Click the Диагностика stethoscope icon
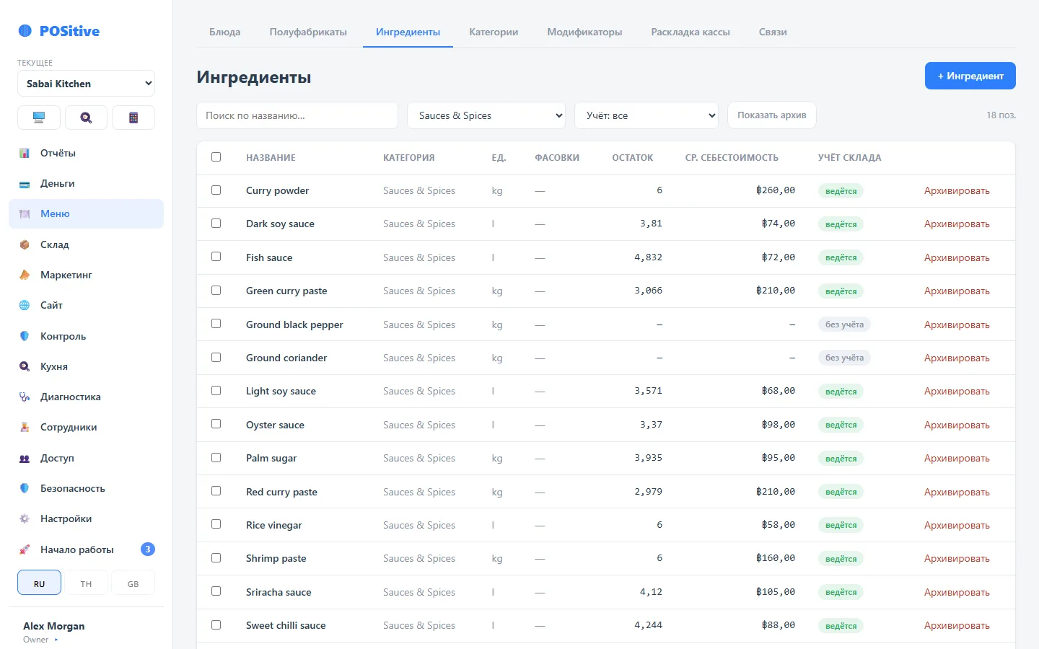This screenshot has width=1039, height=649. click(25, 397)
